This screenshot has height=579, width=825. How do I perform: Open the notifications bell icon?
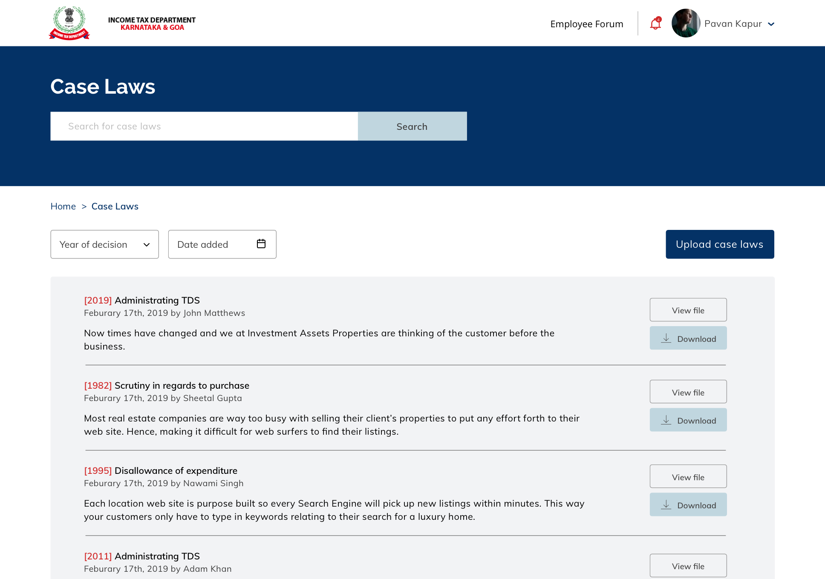(655, 24)
